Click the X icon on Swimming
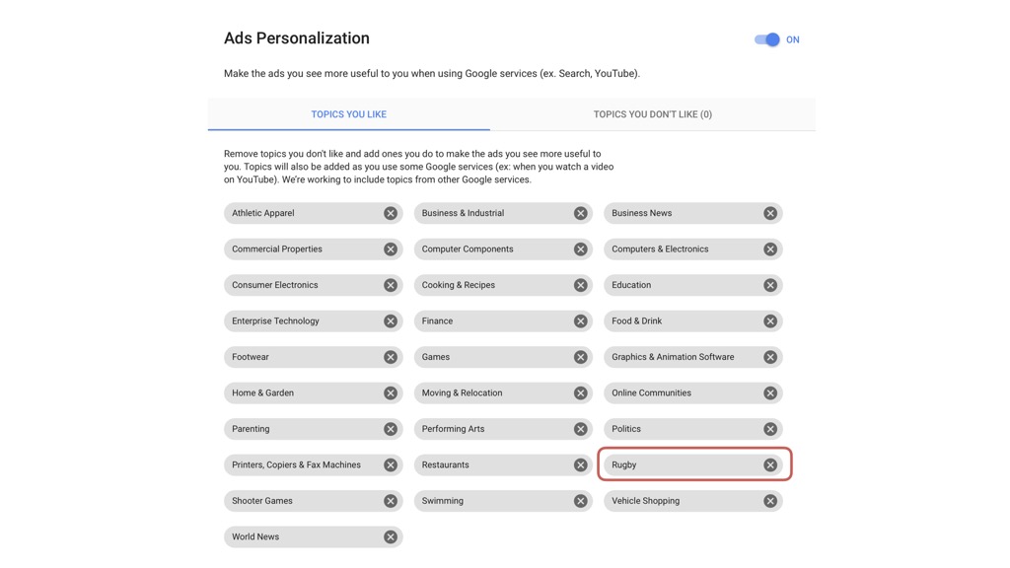1010x568 pixels. (x=580, y=501)
